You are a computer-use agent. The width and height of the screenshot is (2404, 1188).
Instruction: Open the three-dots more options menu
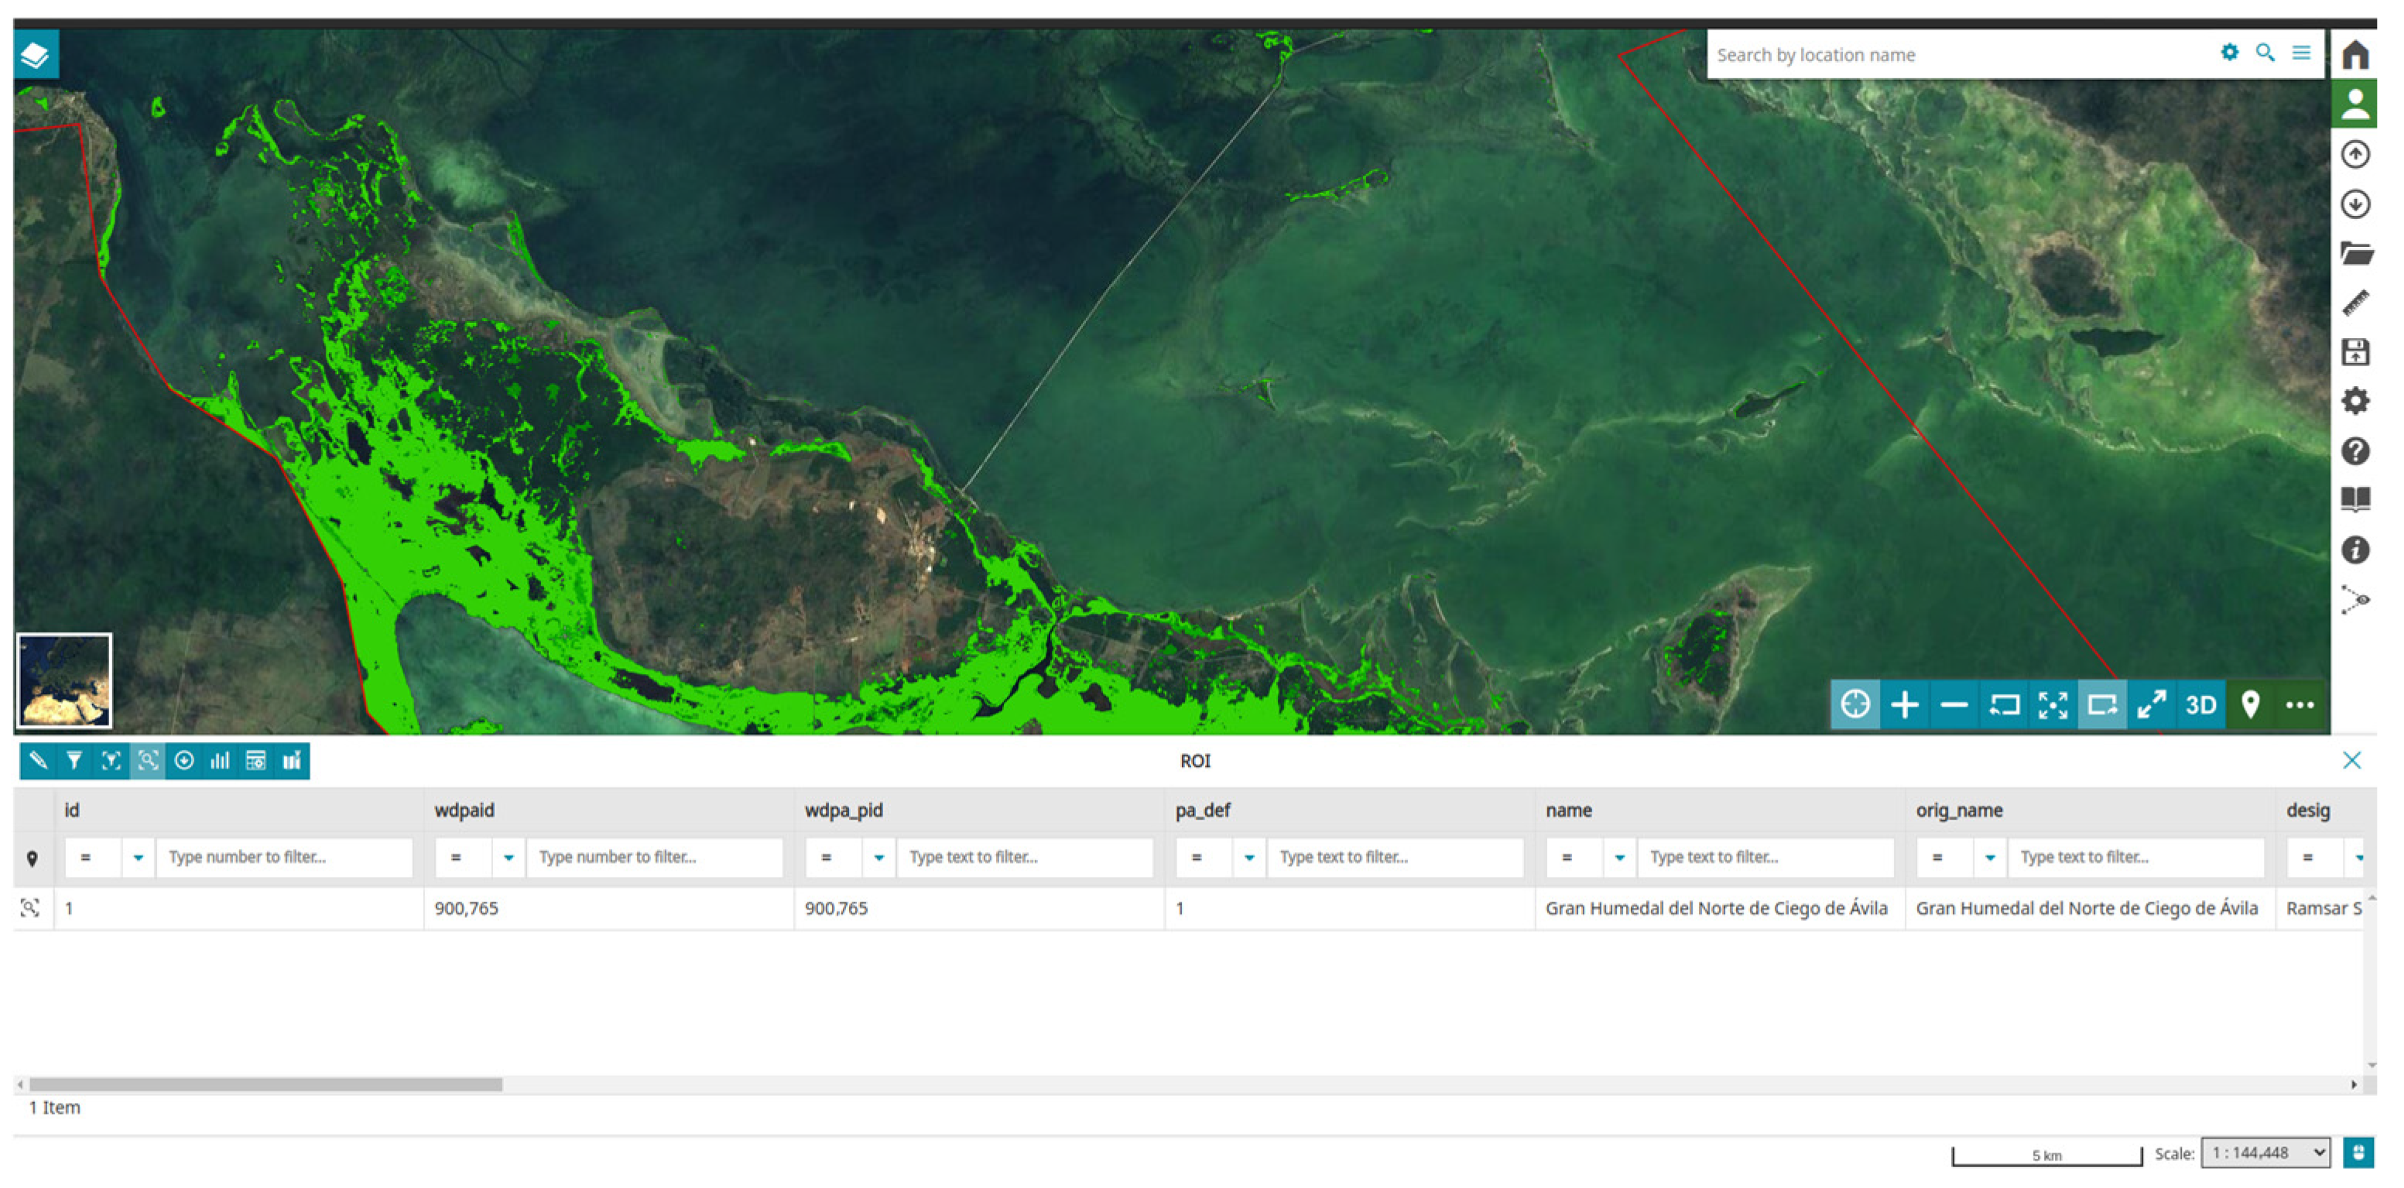[x=2300, y=704]
